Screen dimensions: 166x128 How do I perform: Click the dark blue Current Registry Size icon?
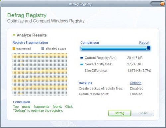pyautogui.click(x=82, y=58)
